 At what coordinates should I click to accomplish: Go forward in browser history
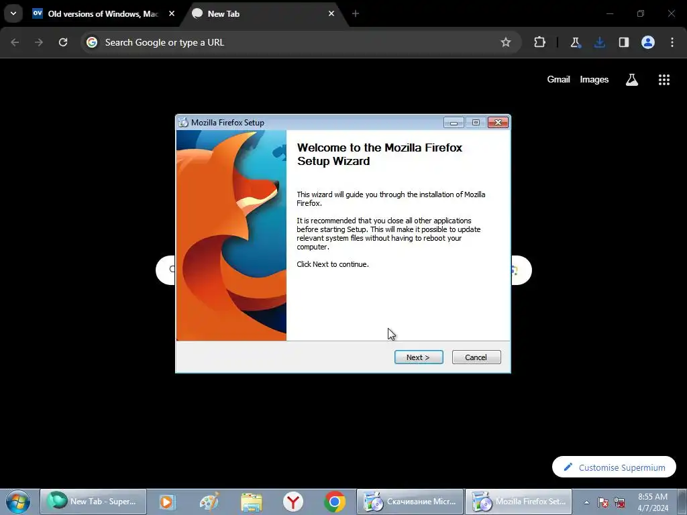click(x=39, y=42)
